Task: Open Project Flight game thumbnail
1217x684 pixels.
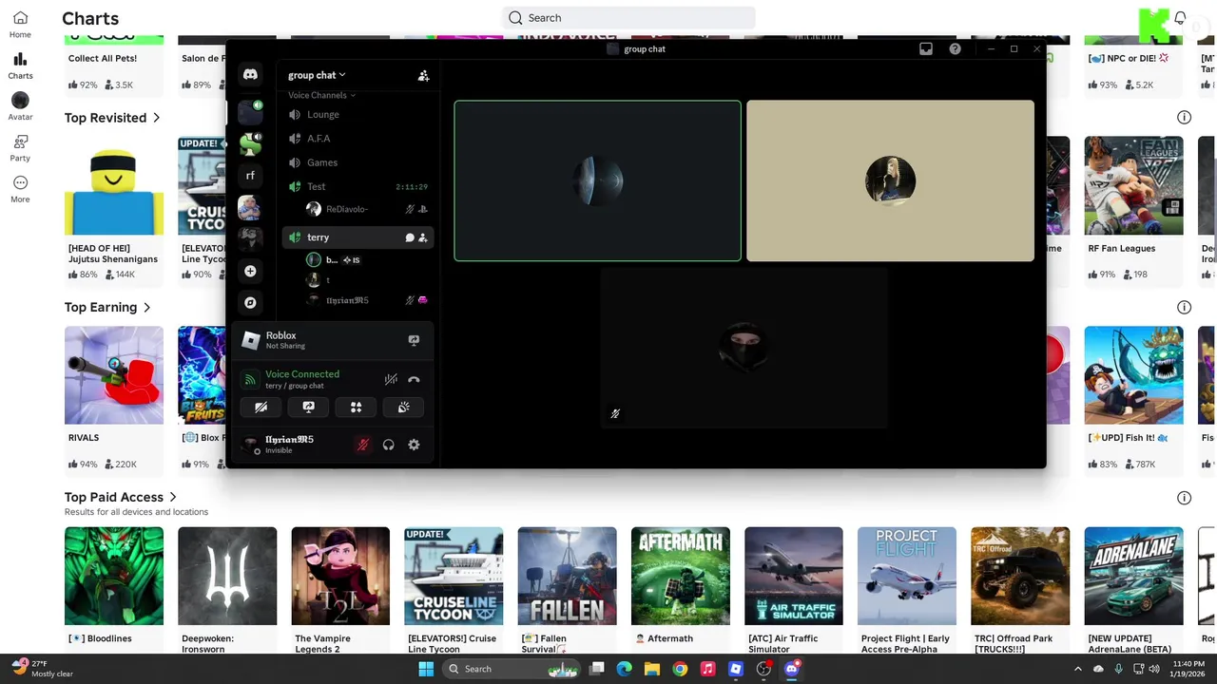Action: [x=907, y=577]
